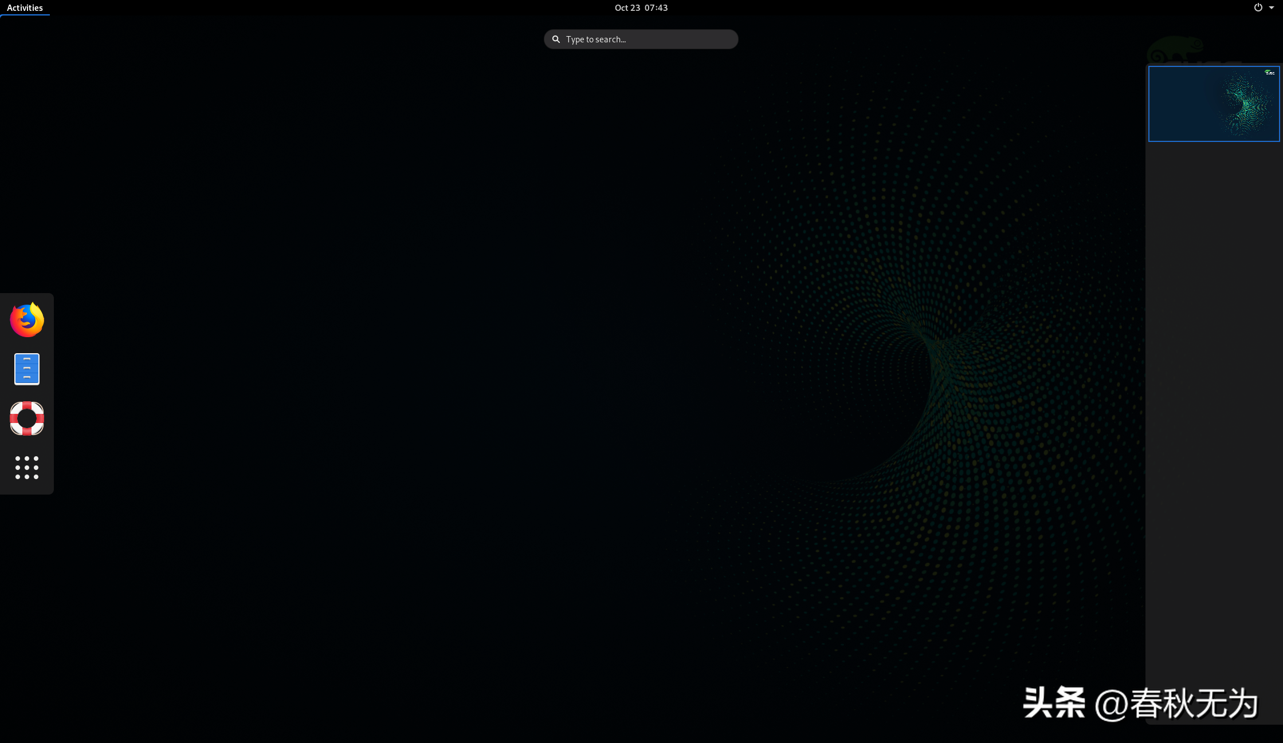Expand the system menu dropdown arrow
Viewport: 1283px width, 743px height.
point(1272,7)
